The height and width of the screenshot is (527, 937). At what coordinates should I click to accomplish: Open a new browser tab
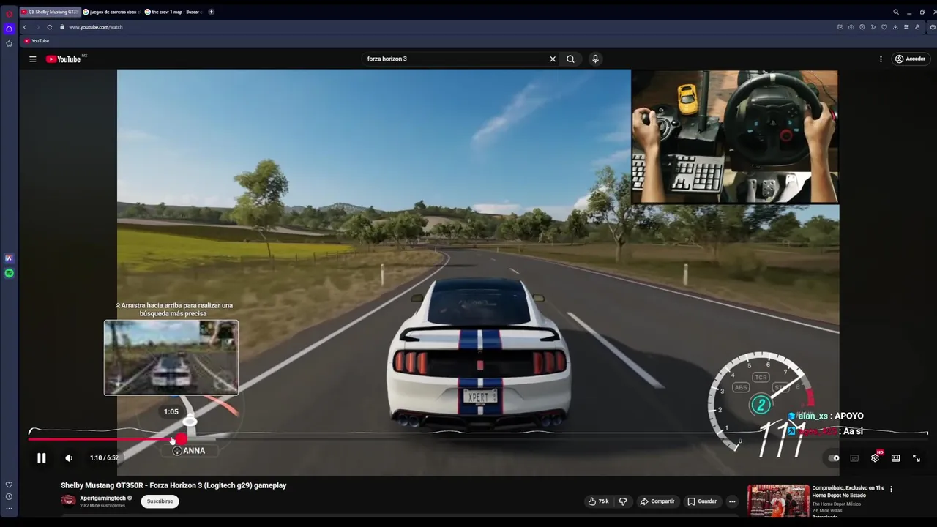(212, 12)
